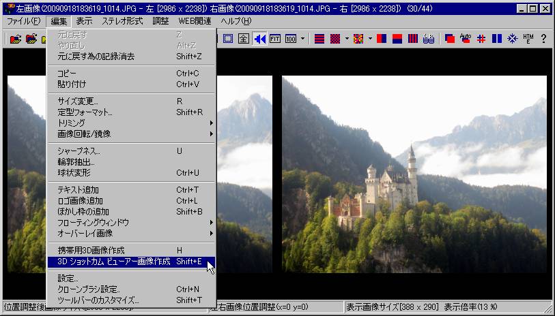The image size is (555, 316).
Task: Open the dropdown arrow beside the checkerboard icon
Action: coord(347,39)
